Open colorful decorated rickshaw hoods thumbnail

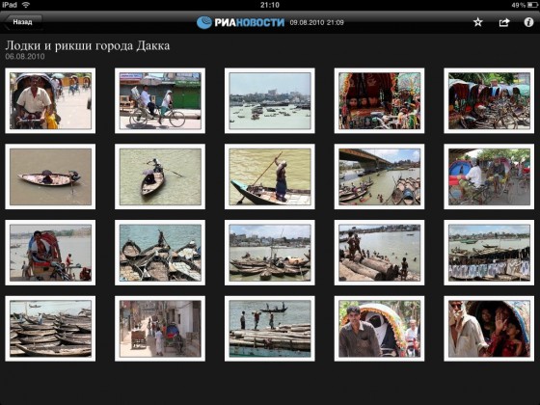[x=379, y=100]
